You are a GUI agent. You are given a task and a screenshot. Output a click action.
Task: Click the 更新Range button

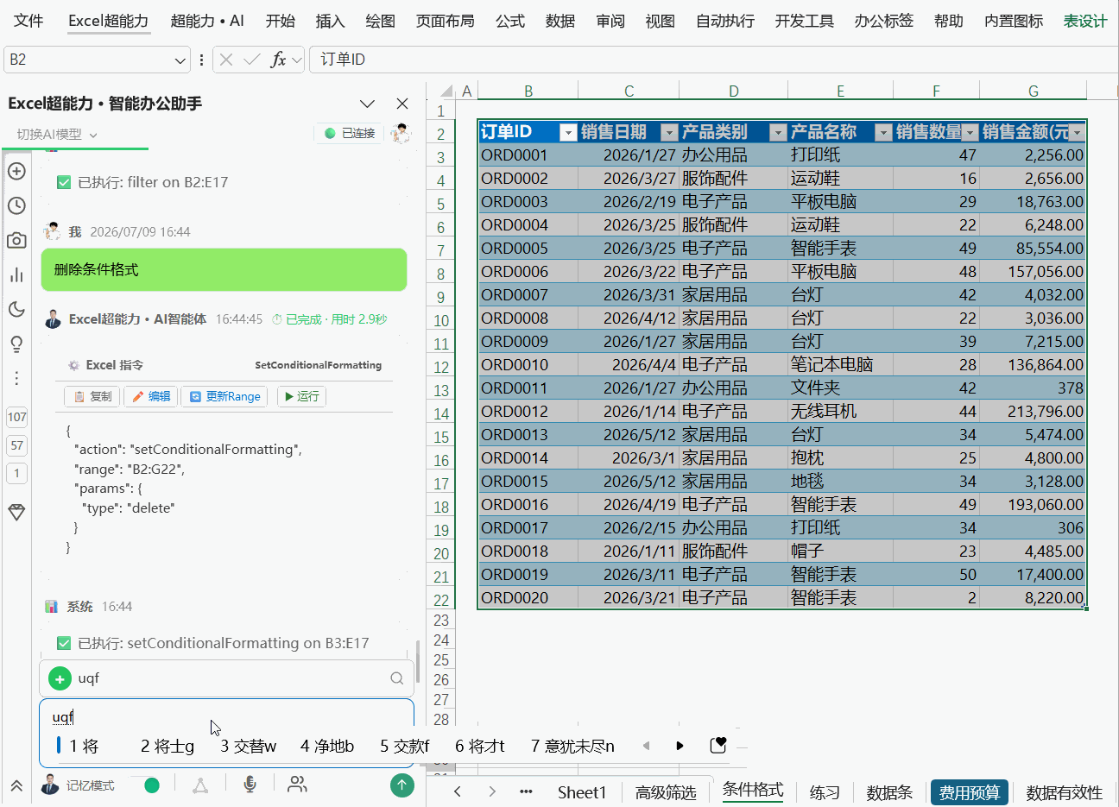coord(225,396)
